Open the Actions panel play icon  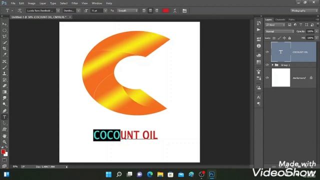pyautogui.click(x=258, y=30)
